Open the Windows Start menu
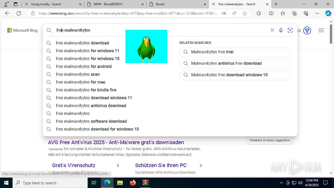Viewport: 334px width, 188px height. 6,183
